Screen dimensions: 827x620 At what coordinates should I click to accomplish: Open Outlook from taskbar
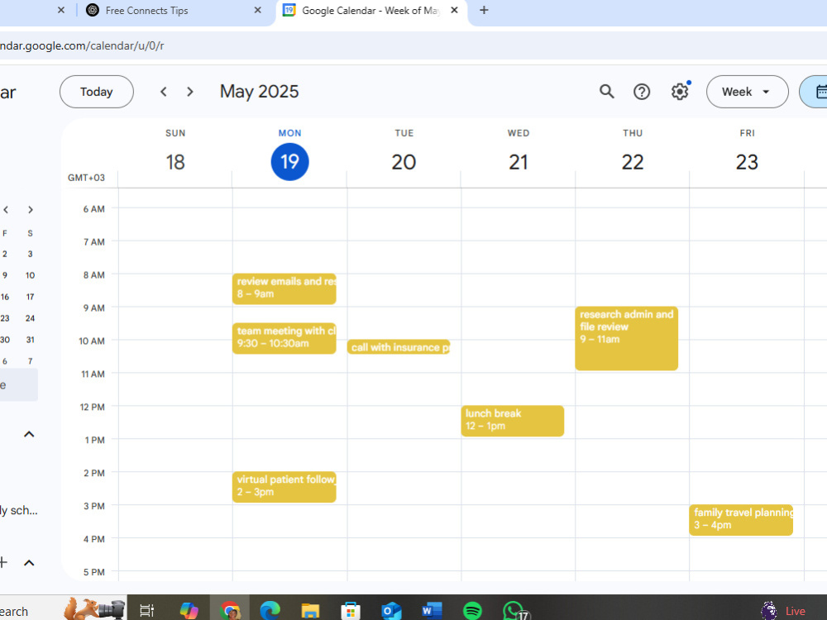click(391, 611)
